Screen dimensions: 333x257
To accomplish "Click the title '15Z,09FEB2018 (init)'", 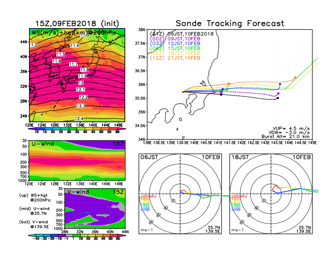I will pyautogui.click(x=77, y=24).
